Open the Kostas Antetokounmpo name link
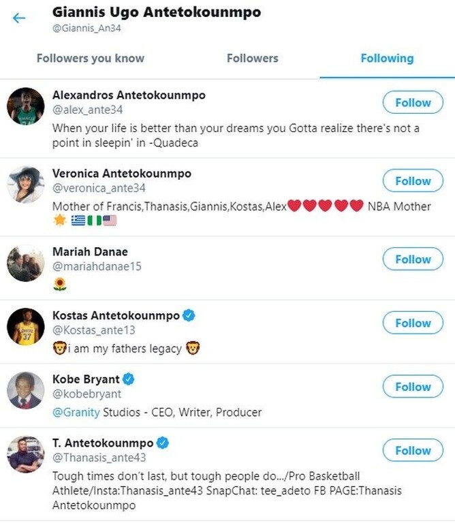The height and width of the screenshot is (523, 455). [116, 315]
